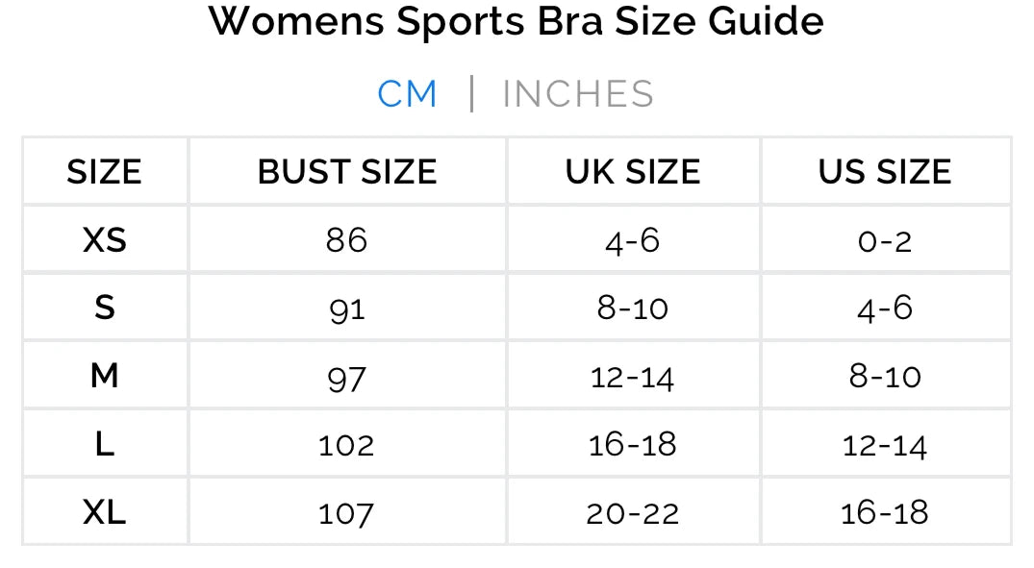This screenshot has height=568, width=1034.
Task: Select the M size row label
Action: (x=104, y=376)
